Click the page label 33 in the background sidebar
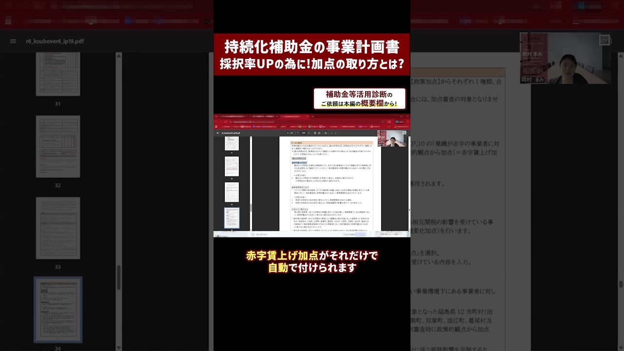 [x=58, y=267]
